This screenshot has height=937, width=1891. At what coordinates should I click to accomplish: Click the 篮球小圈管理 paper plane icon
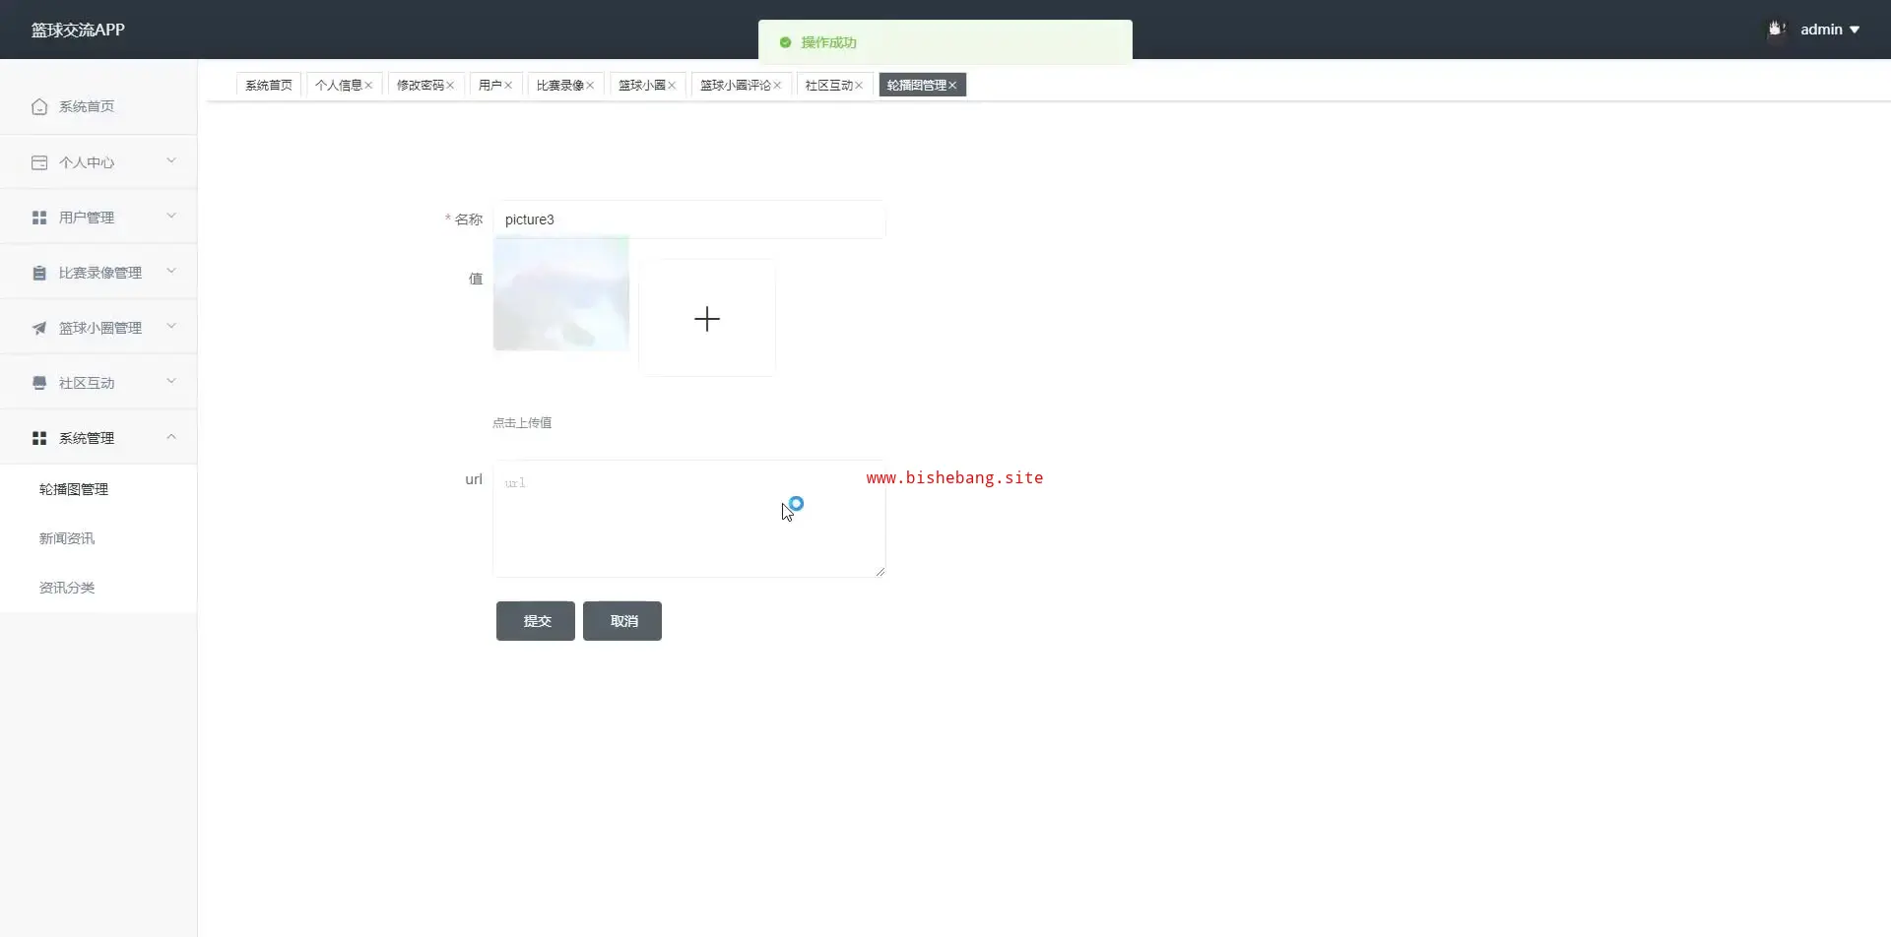(x=39, y=328)
